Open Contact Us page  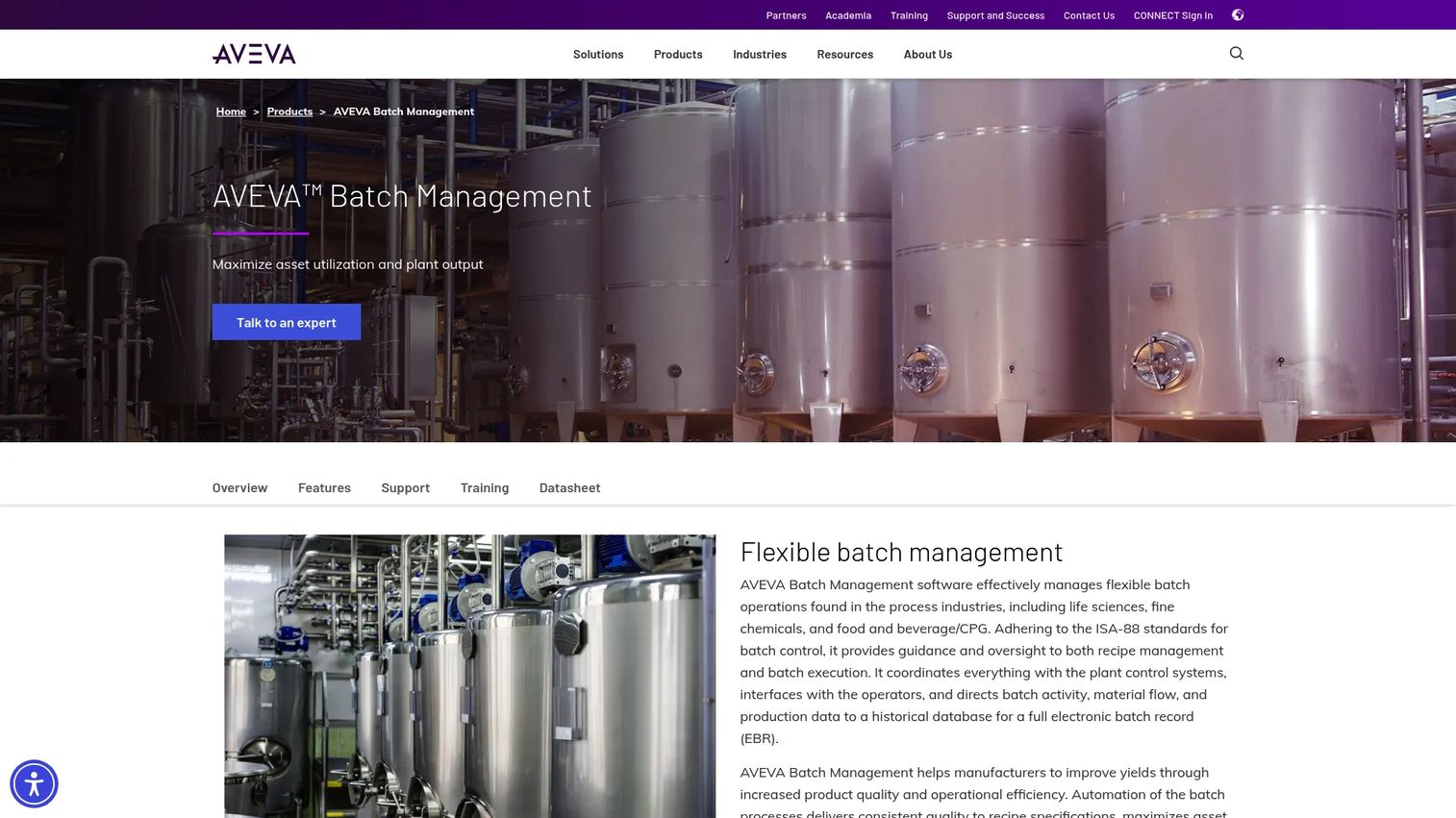(1089, 15)
